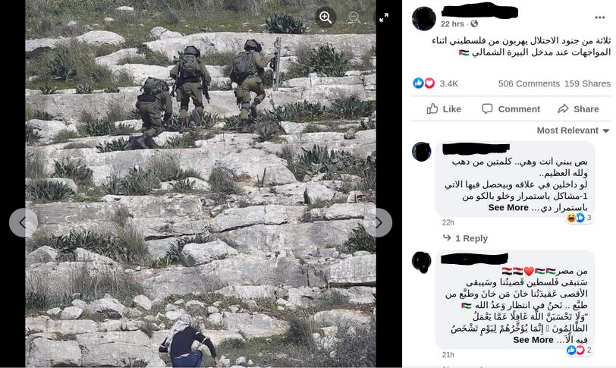Like this post
The width and height of the screenshot is (616, 368).
(x=444, y=109)
